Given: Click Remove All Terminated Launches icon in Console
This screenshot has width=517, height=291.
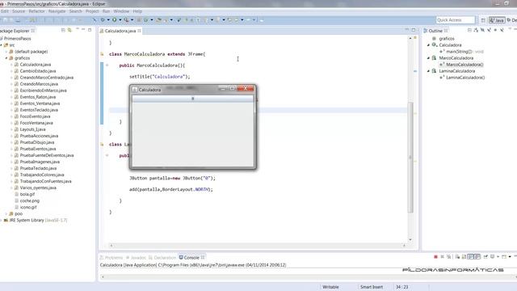Looking at the screenshot, I should point(449,257).
